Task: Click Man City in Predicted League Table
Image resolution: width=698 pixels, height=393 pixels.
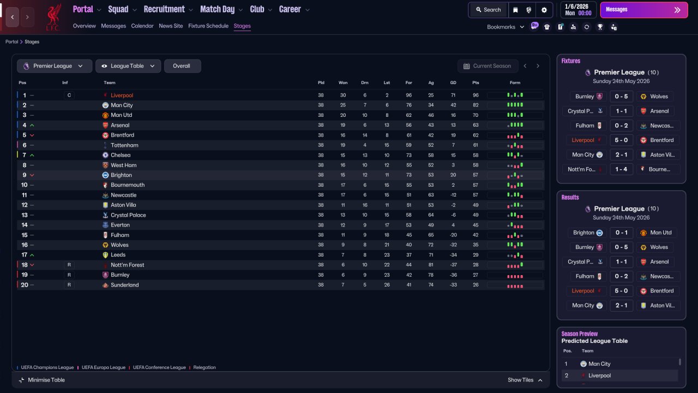Action: 599,364
